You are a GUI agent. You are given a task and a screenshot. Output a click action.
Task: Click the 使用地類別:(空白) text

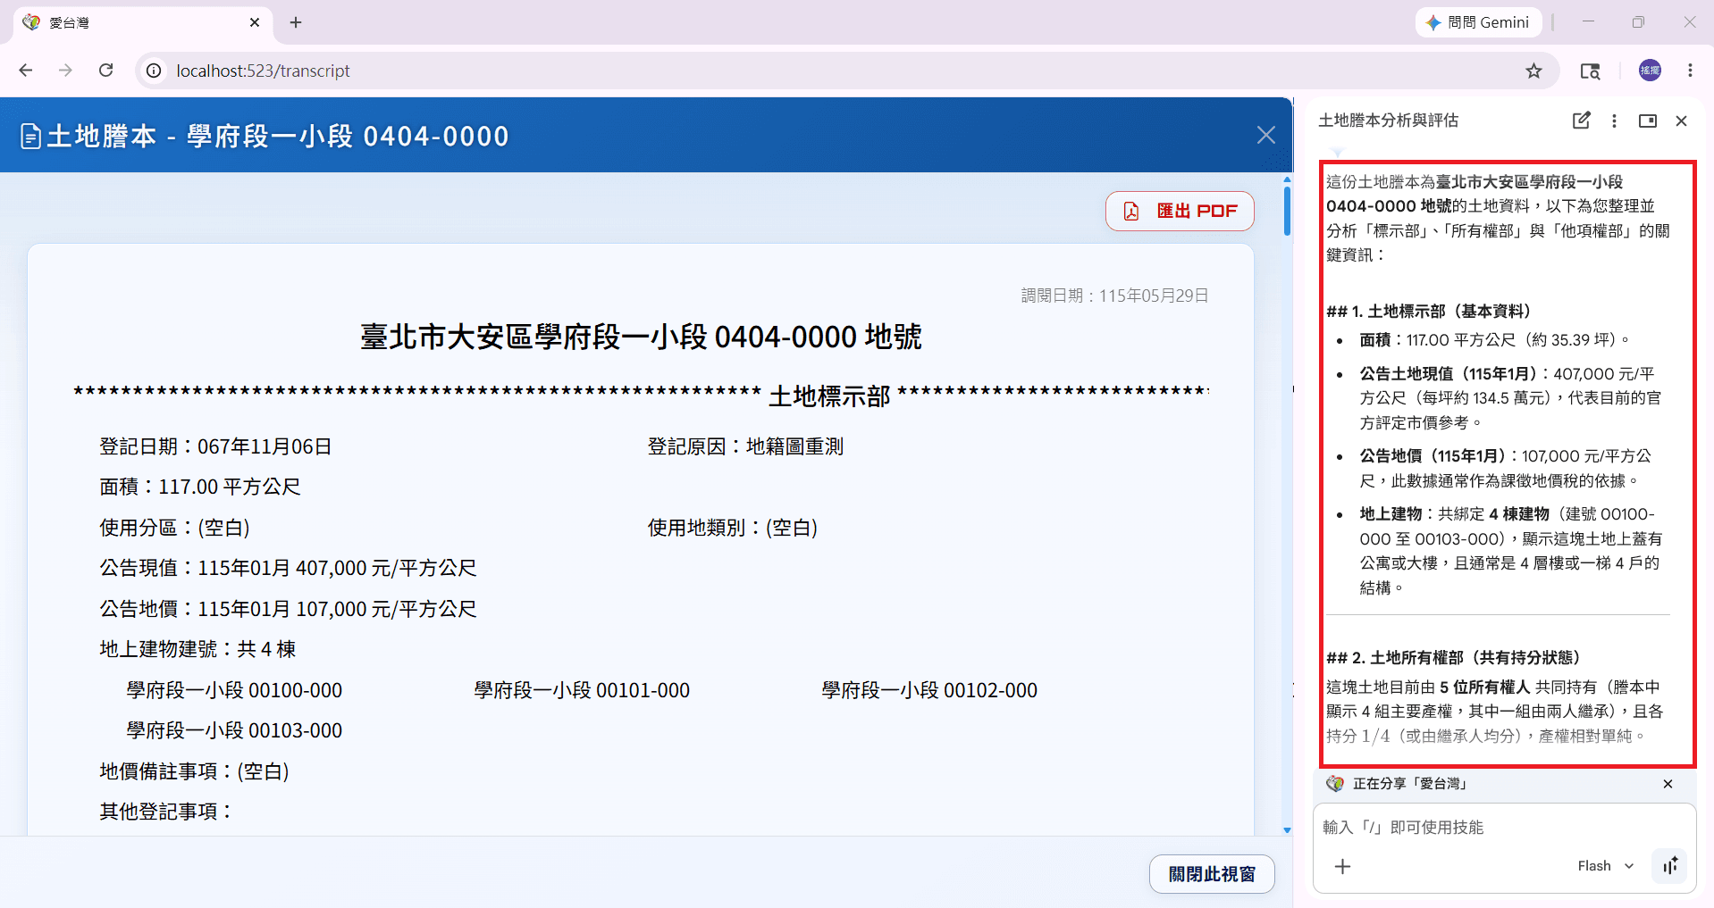[733, 528]
